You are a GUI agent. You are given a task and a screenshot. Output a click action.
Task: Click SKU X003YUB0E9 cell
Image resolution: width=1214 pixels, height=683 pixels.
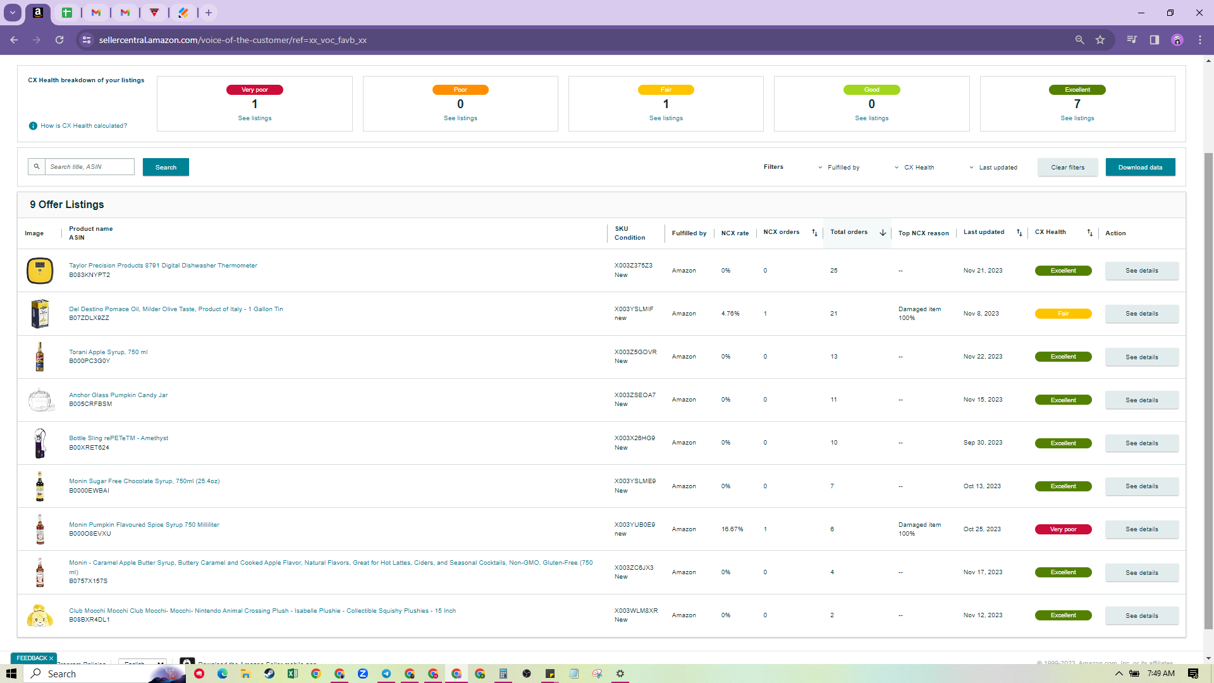point(635,525)
